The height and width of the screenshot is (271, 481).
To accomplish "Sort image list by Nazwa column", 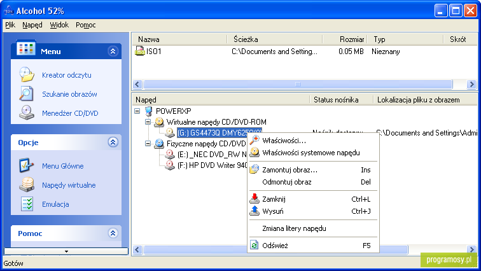I will tap(180, 39).
